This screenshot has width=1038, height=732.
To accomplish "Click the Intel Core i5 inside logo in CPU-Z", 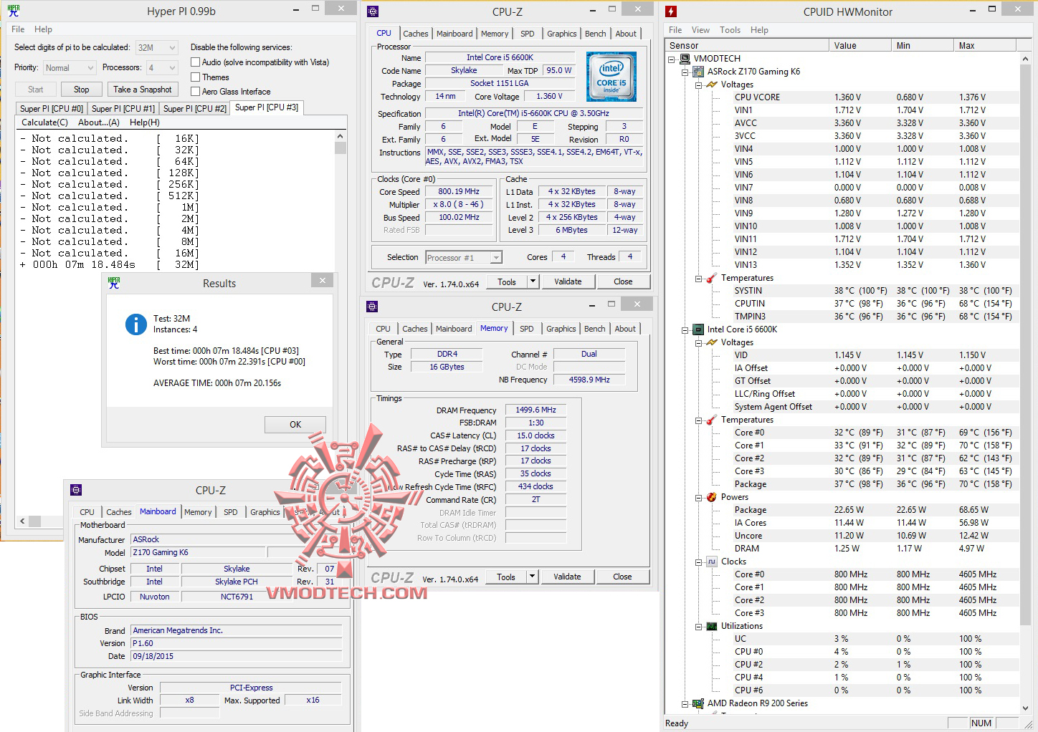I will (x=611, y=76).
